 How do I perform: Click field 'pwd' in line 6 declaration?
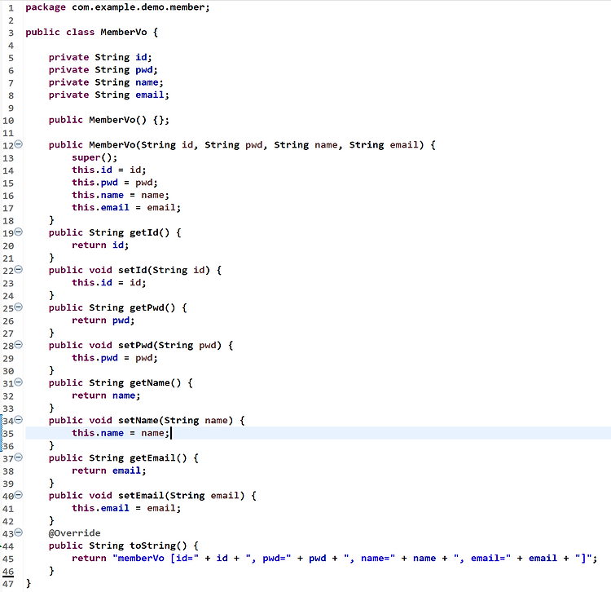click(x=144, y=70)
